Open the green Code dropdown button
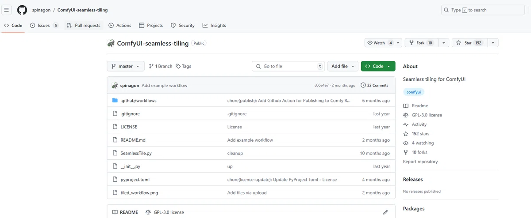Screen dimensions: 531x218 378,66
